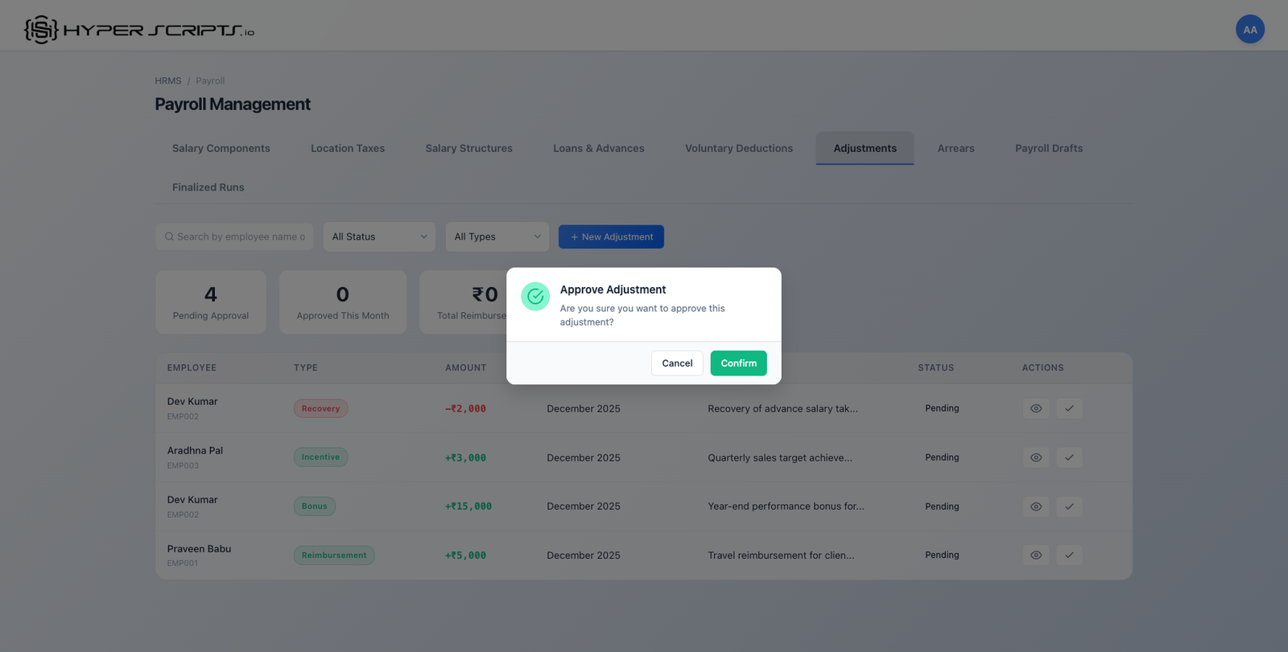
Task: Approve Dev Kumar's Bonus adjustment with checkmark
Action: (x=1069, y=506)
